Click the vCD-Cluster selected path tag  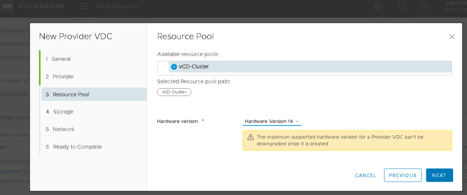pos(174,92)
